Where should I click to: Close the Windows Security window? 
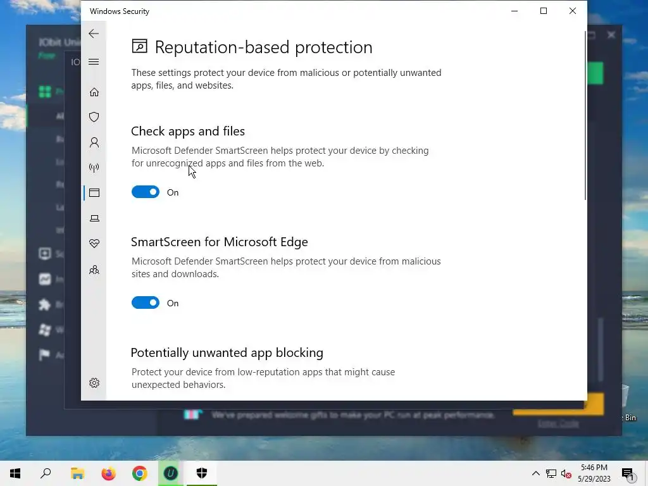(572, 11)
